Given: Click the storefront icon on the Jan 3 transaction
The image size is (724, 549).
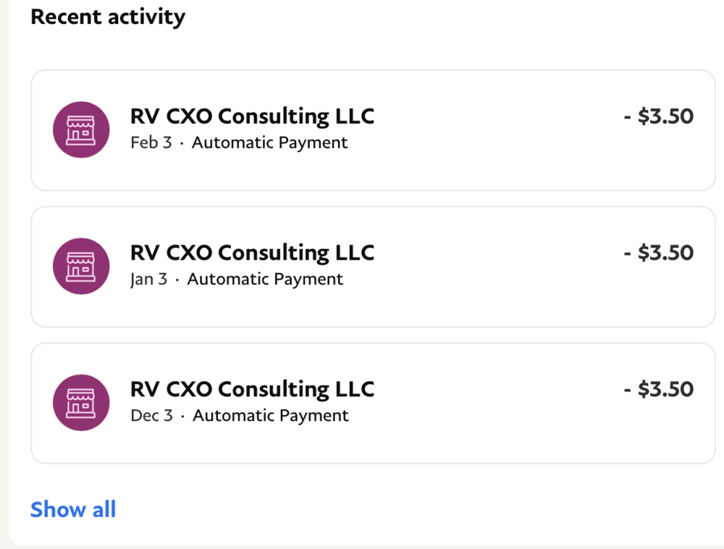Looking at the screenshot, I should click(x=81, y=266).
